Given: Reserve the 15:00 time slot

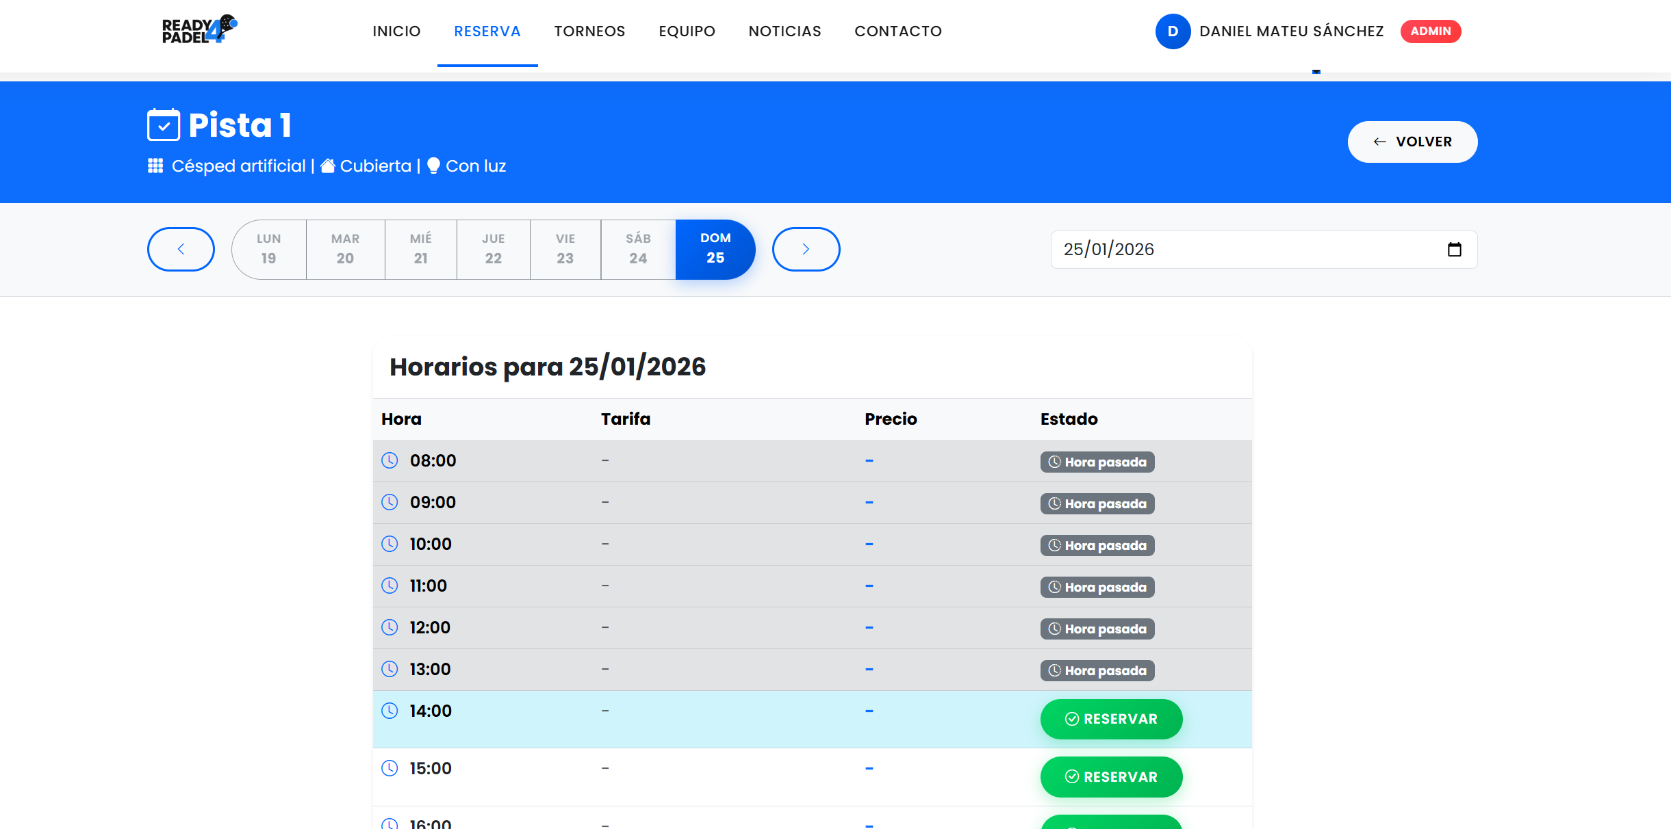Looking at the screenshot, I should tap(1110, 777).
